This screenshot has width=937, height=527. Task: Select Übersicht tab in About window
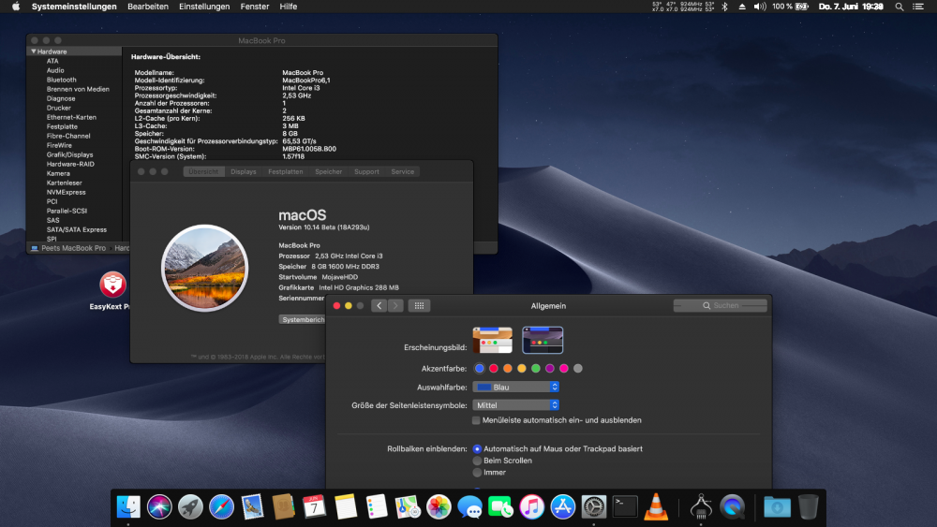click(203, 172)
